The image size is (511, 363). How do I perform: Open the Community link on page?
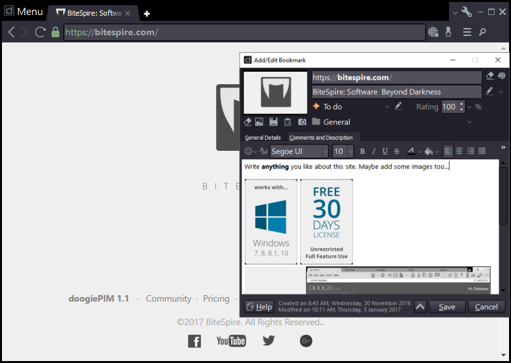tap(168, 299)
